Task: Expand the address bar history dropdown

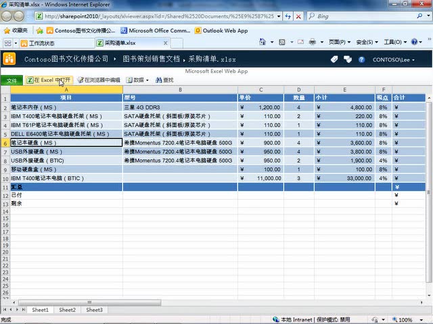Action: (279, 16)
